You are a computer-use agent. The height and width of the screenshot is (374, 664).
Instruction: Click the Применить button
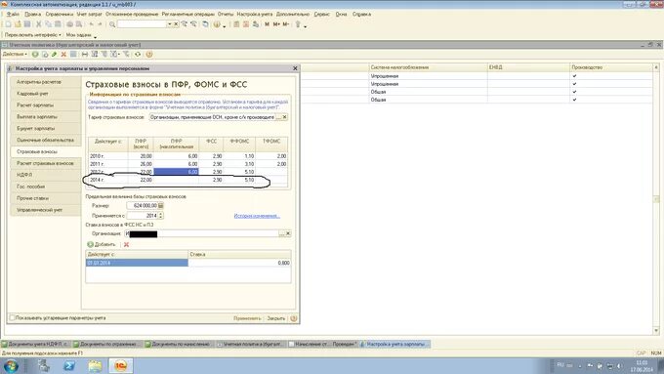tap(247, 318)
